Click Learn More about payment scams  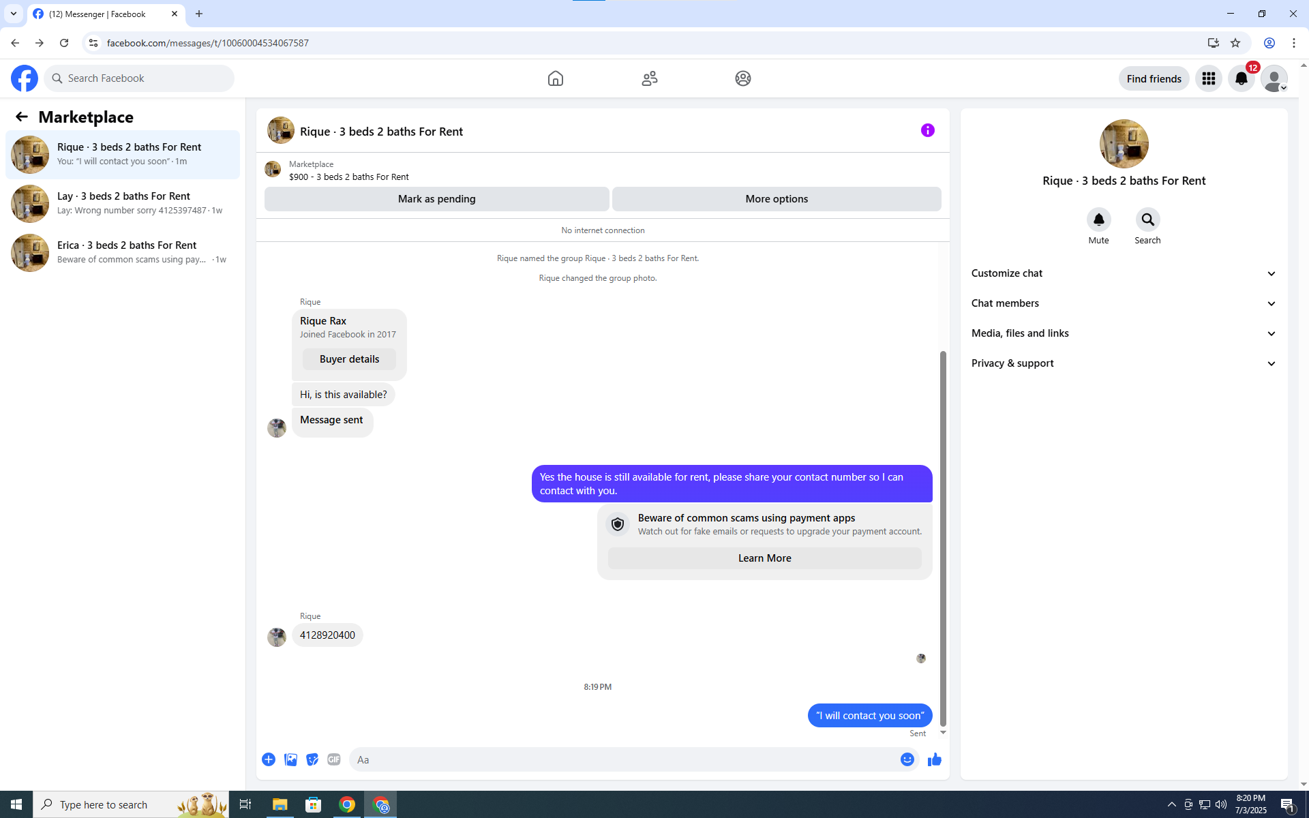[764, 558]
